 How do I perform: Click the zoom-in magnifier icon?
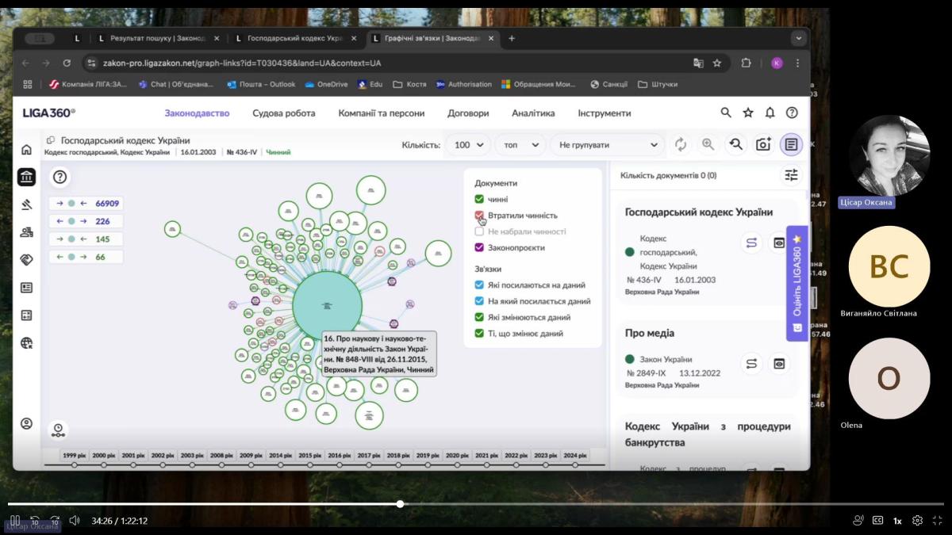point(708,144)
